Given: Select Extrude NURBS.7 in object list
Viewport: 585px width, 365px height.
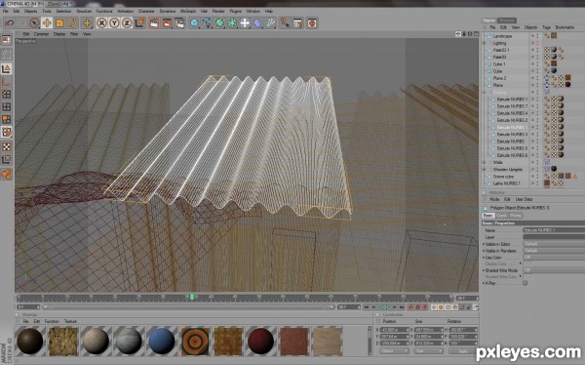Looking at the screenshot, I should [512, 106].
